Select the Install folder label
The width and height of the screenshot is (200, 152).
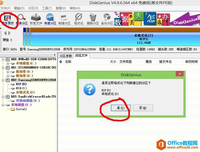click(x=21, y=109)
